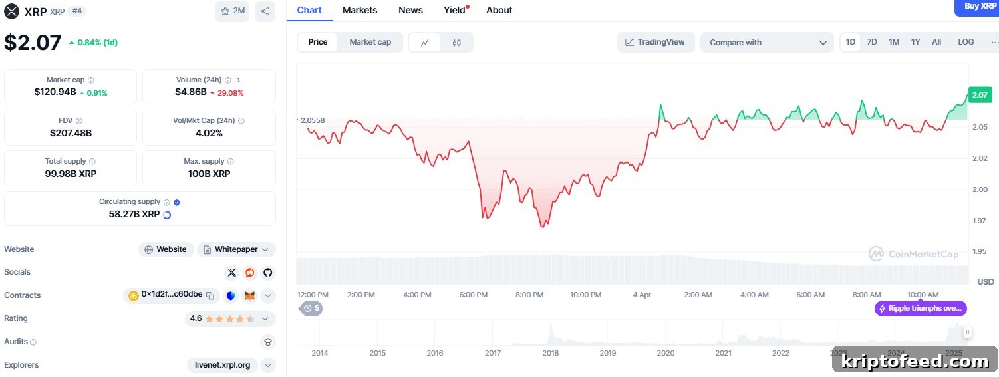The height and width of the screenshot is (377, 999).
Task: Click the share icon button
Action: [265, 11]
